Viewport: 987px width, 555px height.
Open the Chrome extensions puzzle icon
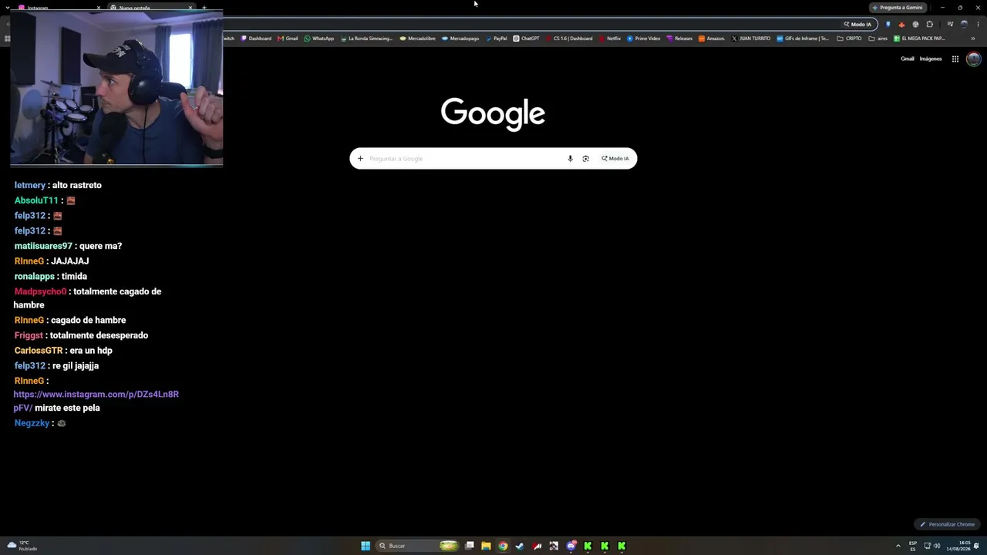tap(929, 24)
